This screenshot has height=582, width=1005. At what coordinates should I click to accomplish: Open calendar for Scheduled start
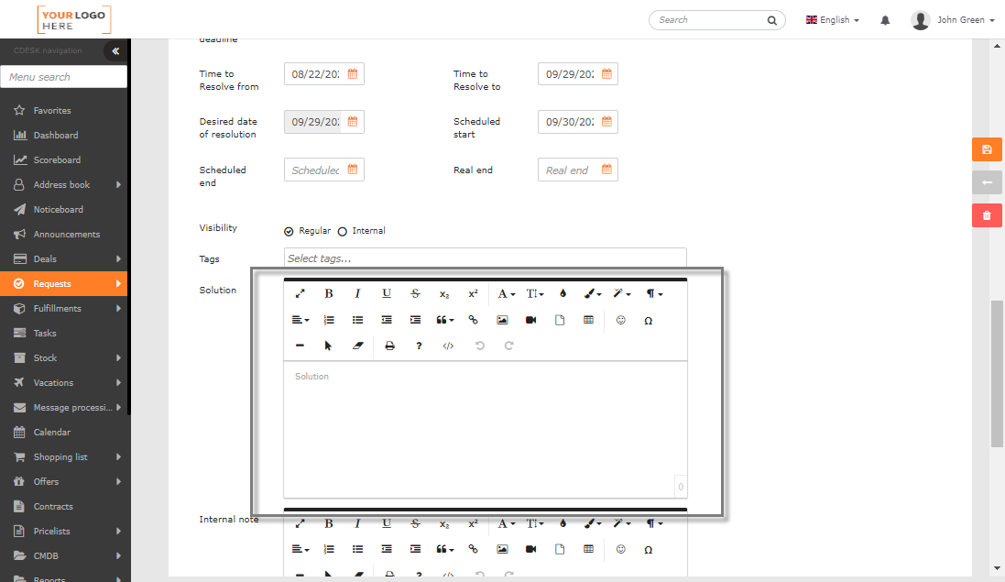(606, 121)
